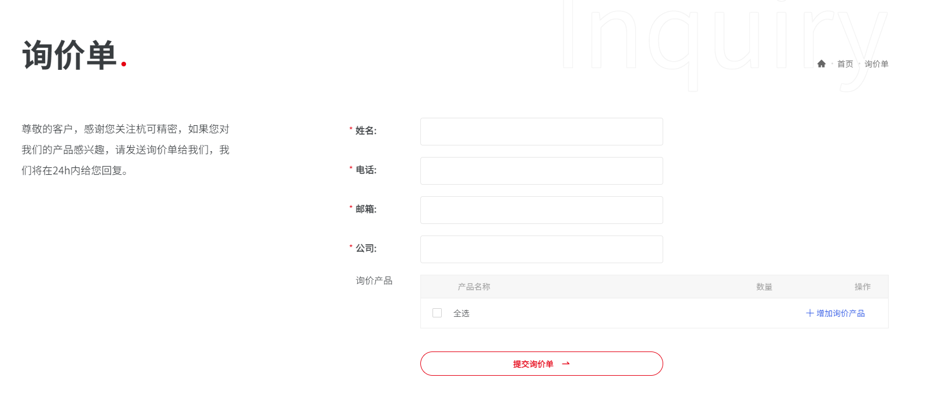Click into the 邮箱 input field
Image resolution: width=928 pixels, height=404 pixels.
[x=541, y=210]
